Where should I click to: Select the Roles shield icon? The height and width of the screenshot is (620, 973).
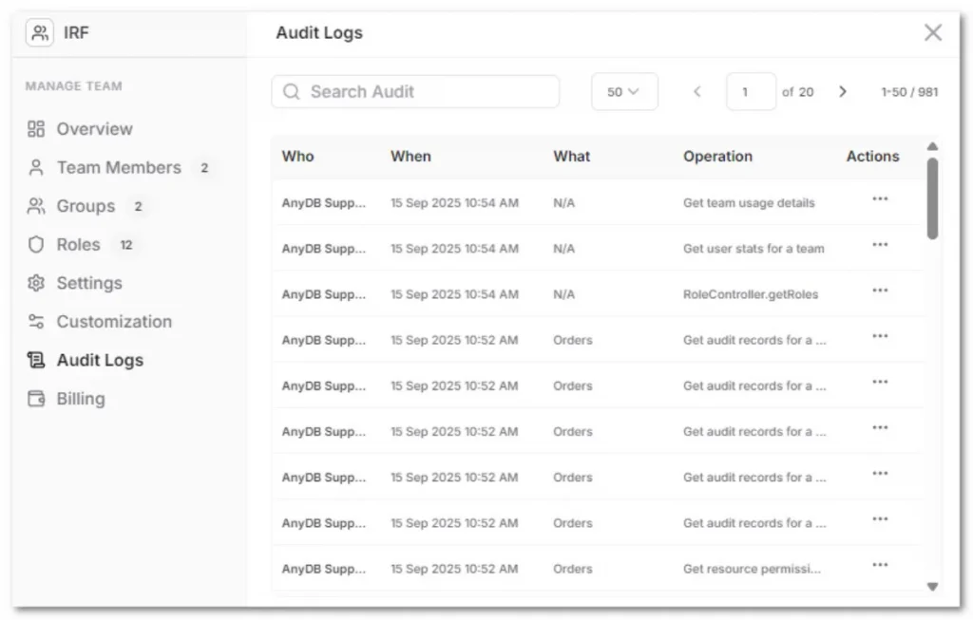click(x=36, y=244)
